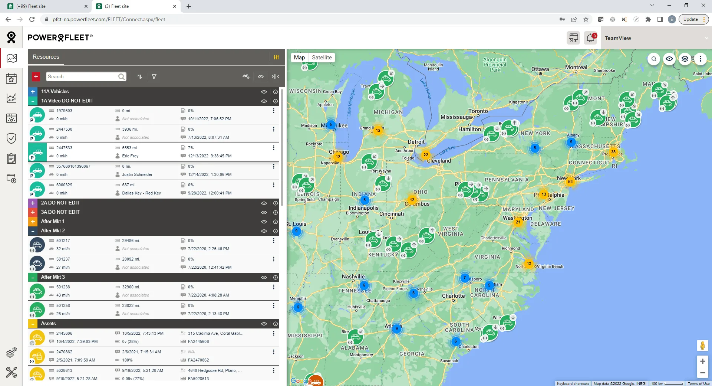Open the tools wrench icon in sidebar
Image resolution: width=712 pixels, height=386 pixels.
click(x=11, y=372)
